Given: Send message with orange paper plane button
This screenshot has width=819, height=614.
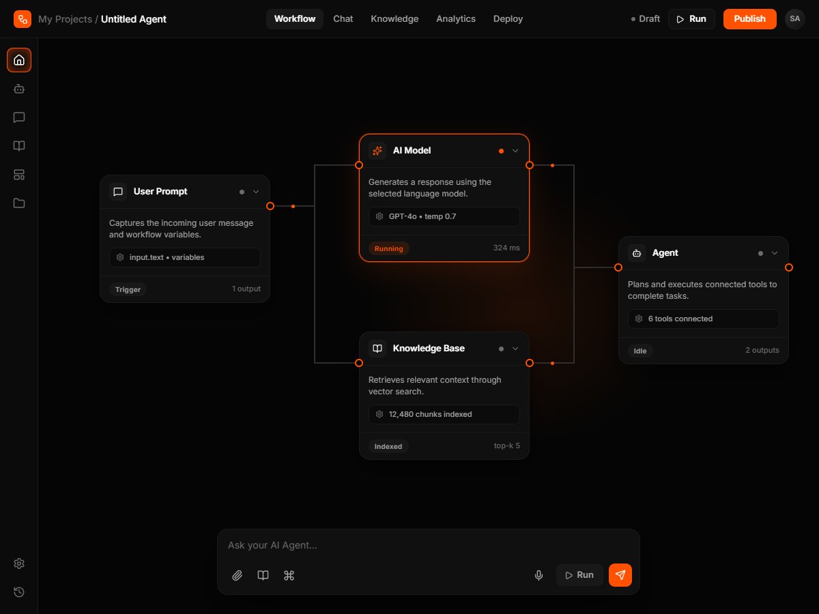Looking at the screenshot, I should pyautogui.click(x=620, y=575).
